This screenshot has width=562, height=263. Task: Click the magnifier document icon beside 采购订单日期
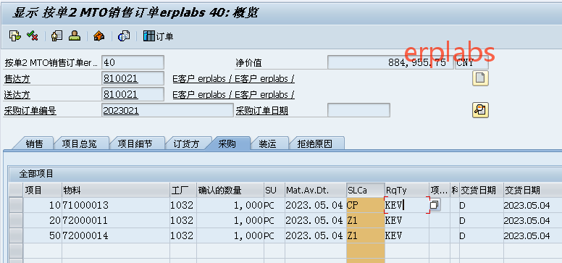480,110
